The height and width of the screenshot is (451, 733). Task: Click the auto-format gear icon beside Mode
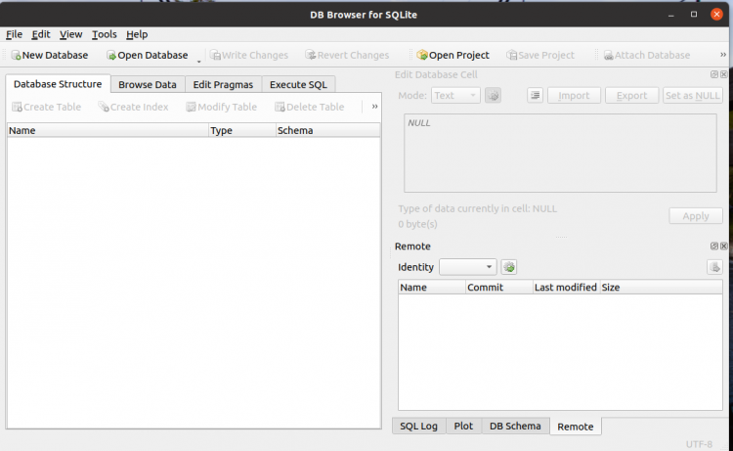[x=493, y=96]
